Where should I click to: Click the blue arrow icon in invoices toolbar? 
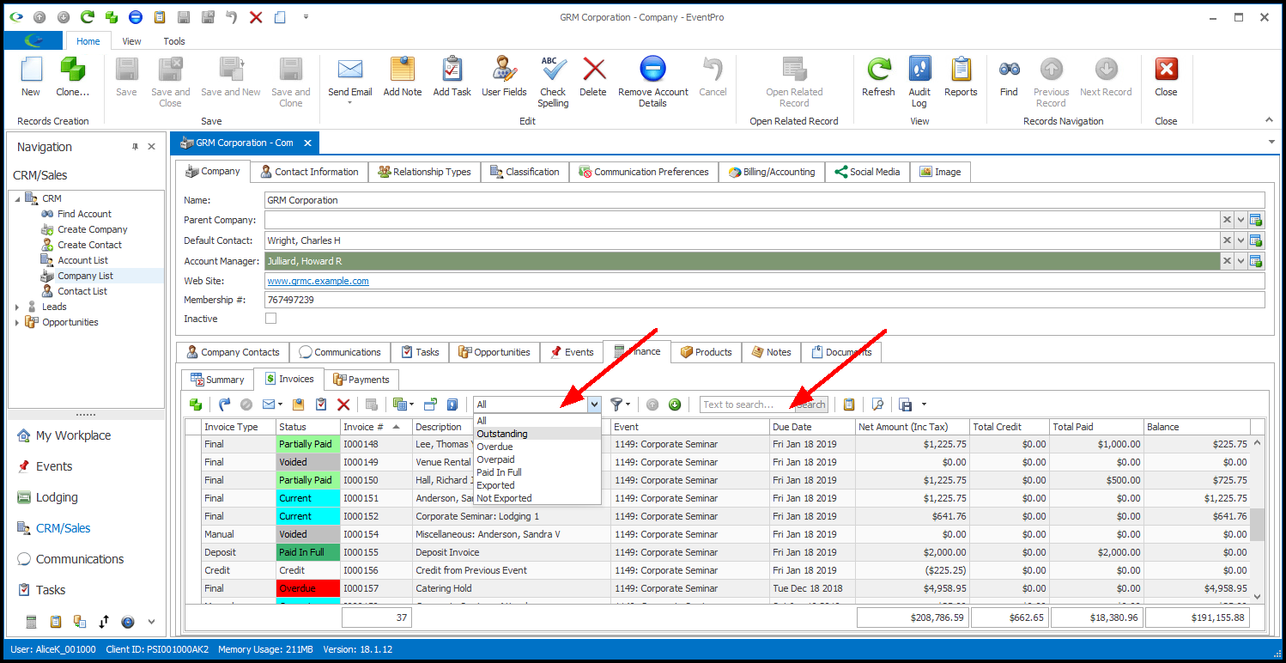click(225, 404)
